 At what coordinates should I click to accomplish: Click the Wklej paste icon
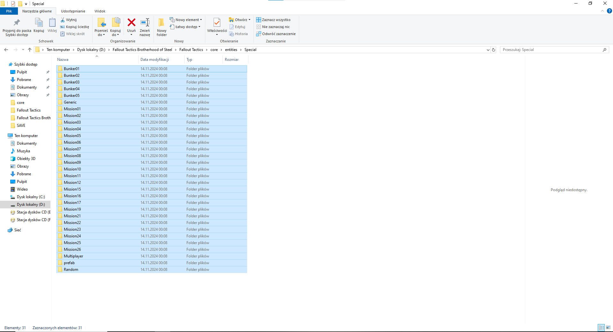[x=52, y=25]
